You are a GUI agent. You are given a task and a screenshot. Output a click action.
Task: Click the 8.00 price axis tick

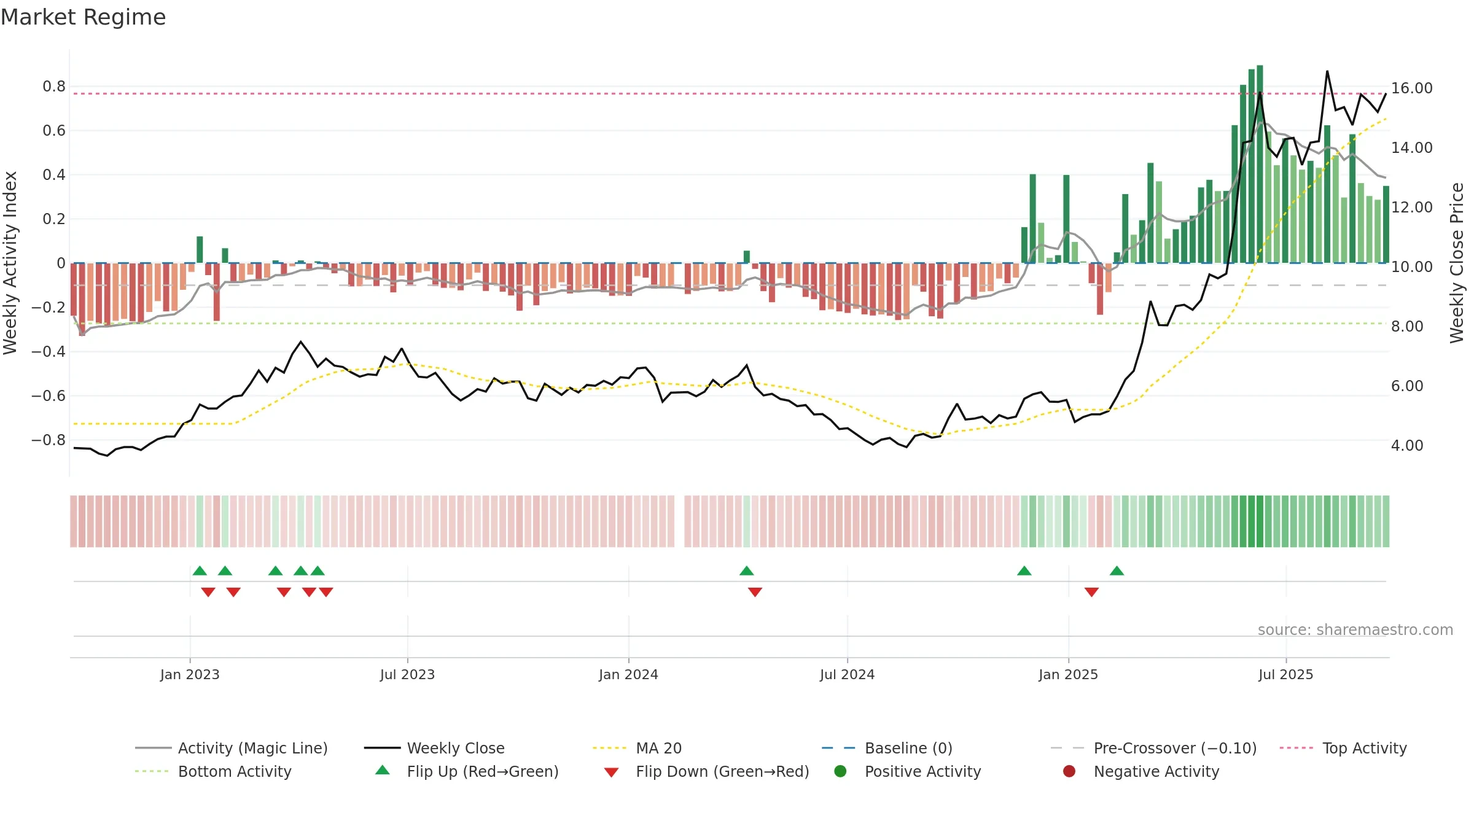tap(1407, 327)
